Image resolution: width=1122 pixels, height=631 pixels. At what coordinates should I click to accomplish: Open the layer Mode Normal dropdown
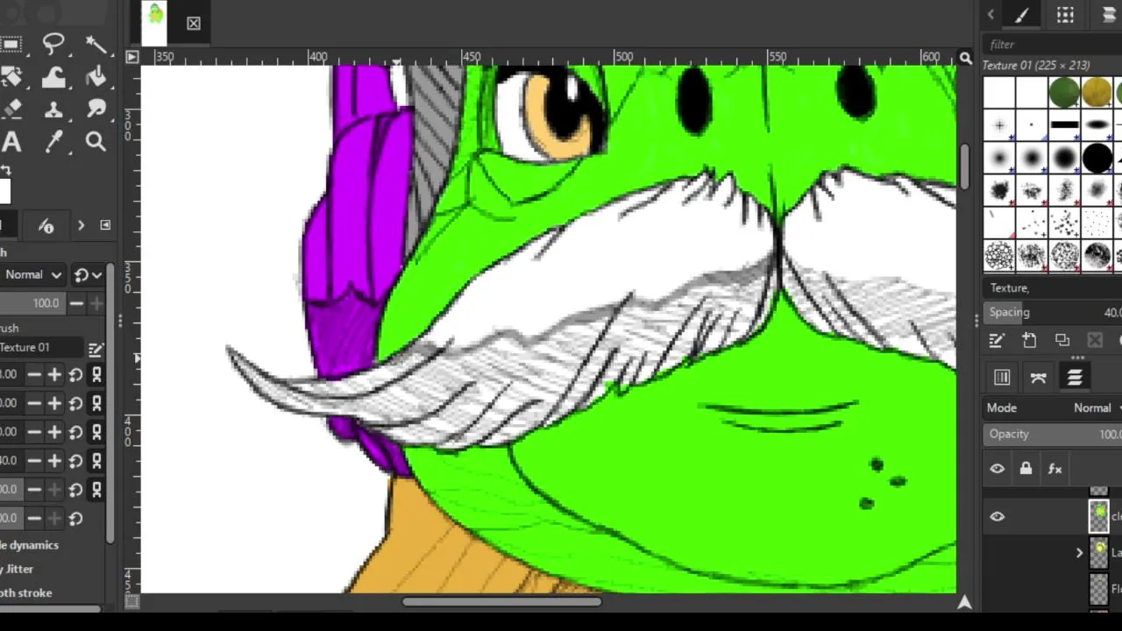[x=1052, y=408]
